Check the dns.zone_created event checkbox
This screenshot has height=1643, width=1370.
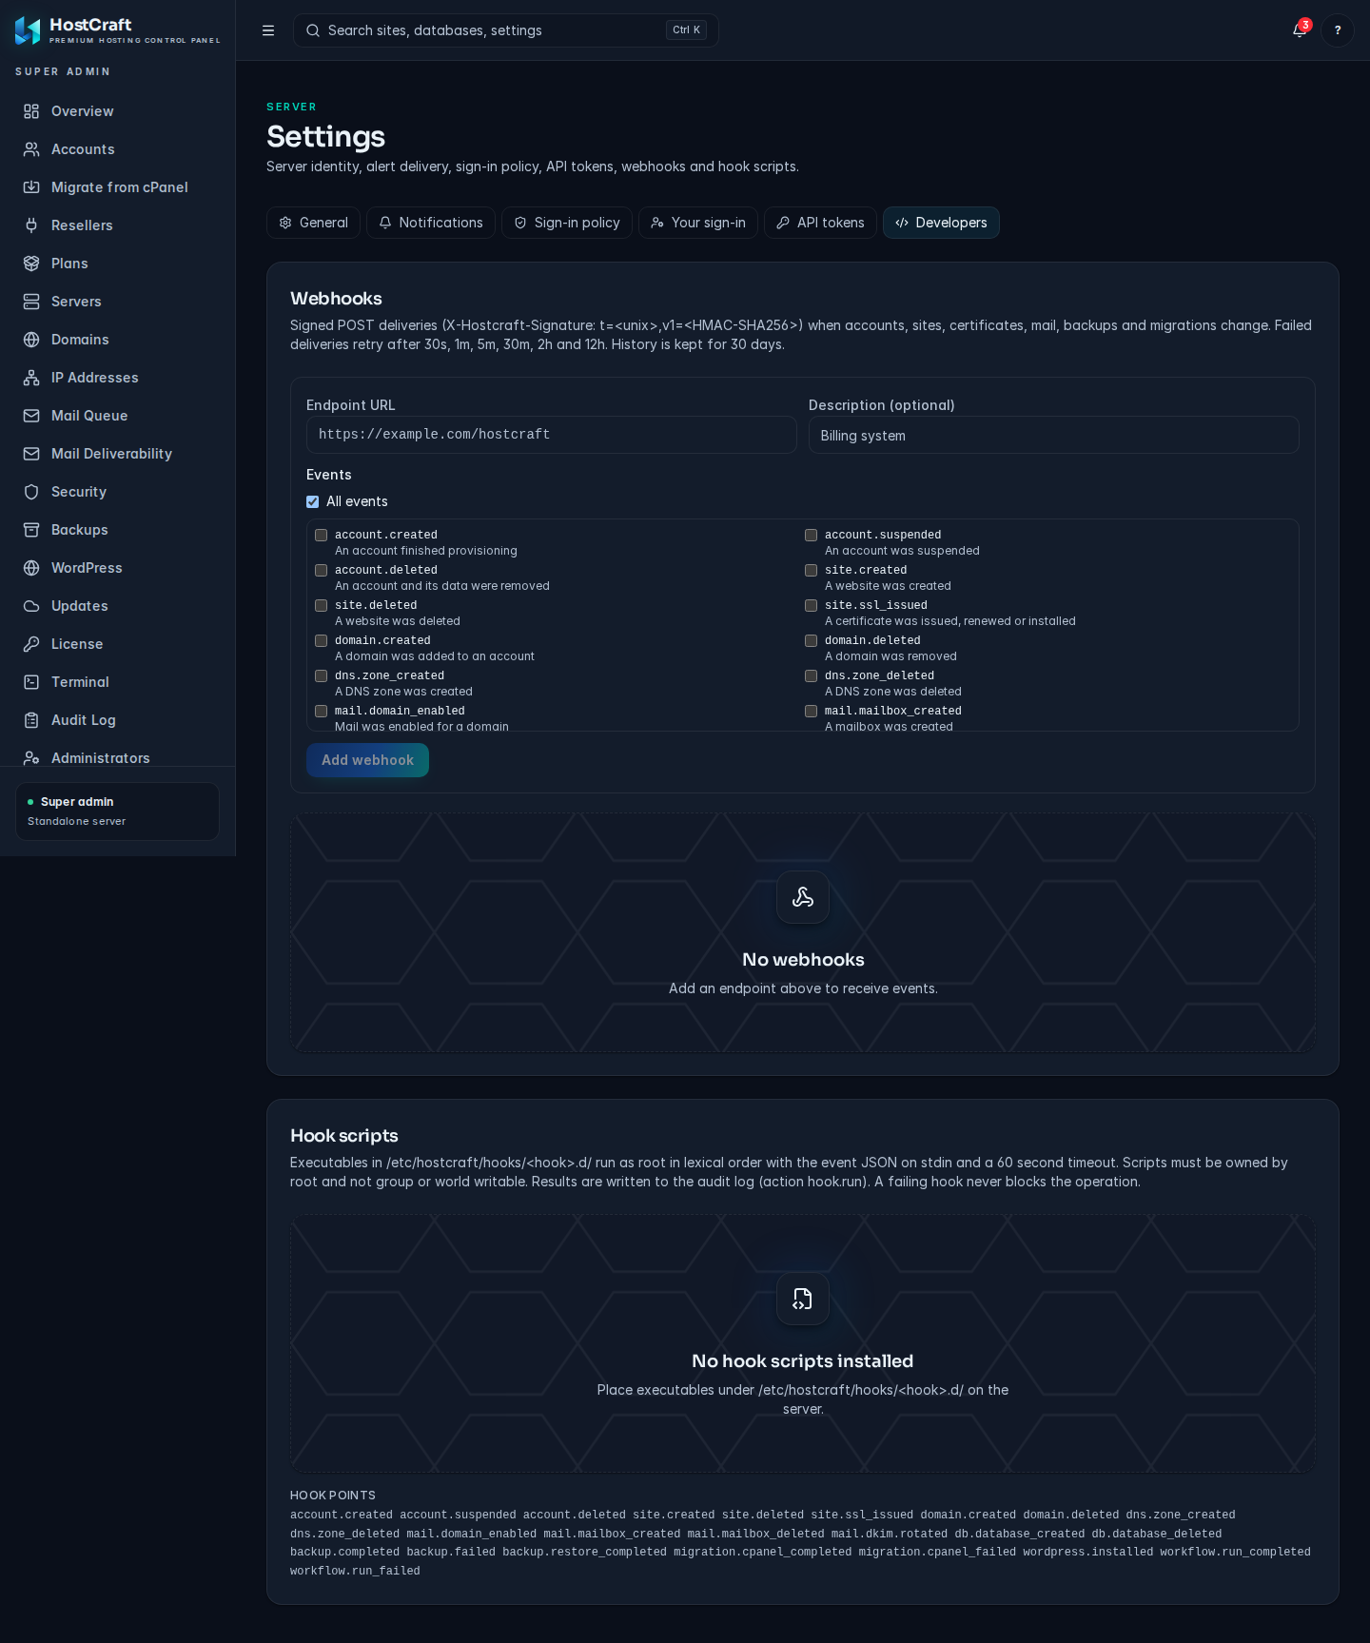coord(322,676)
